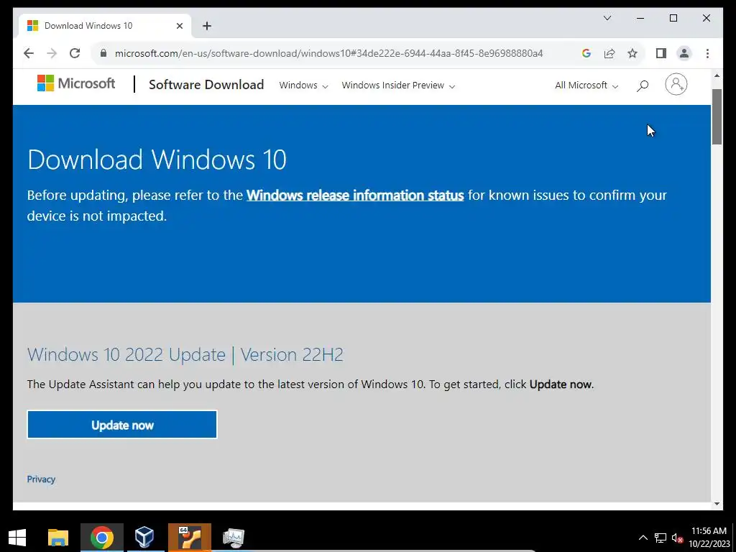Screen dimensions: 736x552
Task: Select the Download Windows 10 tab
Action: tap(105, 26)
